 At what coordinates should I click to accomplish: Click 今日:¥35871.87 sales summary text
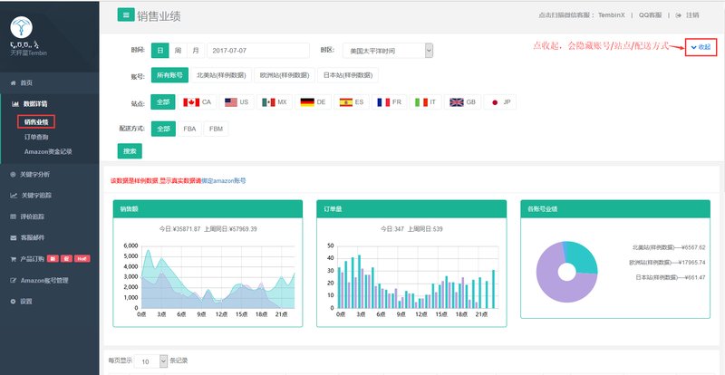click(x=179, y=229)
